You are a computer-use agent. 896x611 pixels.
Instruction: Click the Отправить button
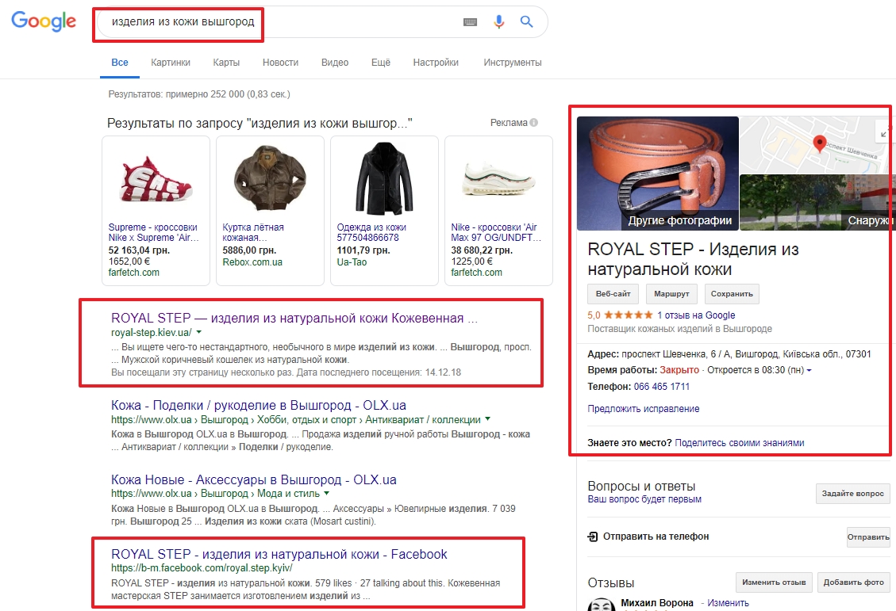868,537
